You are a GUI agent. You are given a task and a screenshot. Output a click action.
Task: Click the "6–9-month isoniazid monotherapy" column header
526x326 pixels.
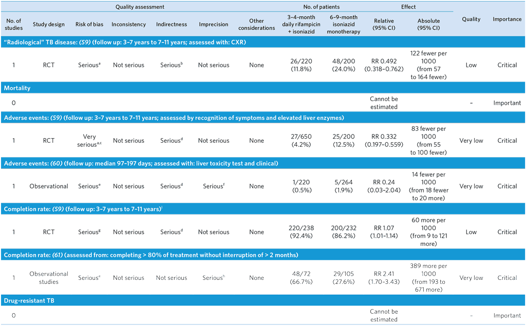343,25
